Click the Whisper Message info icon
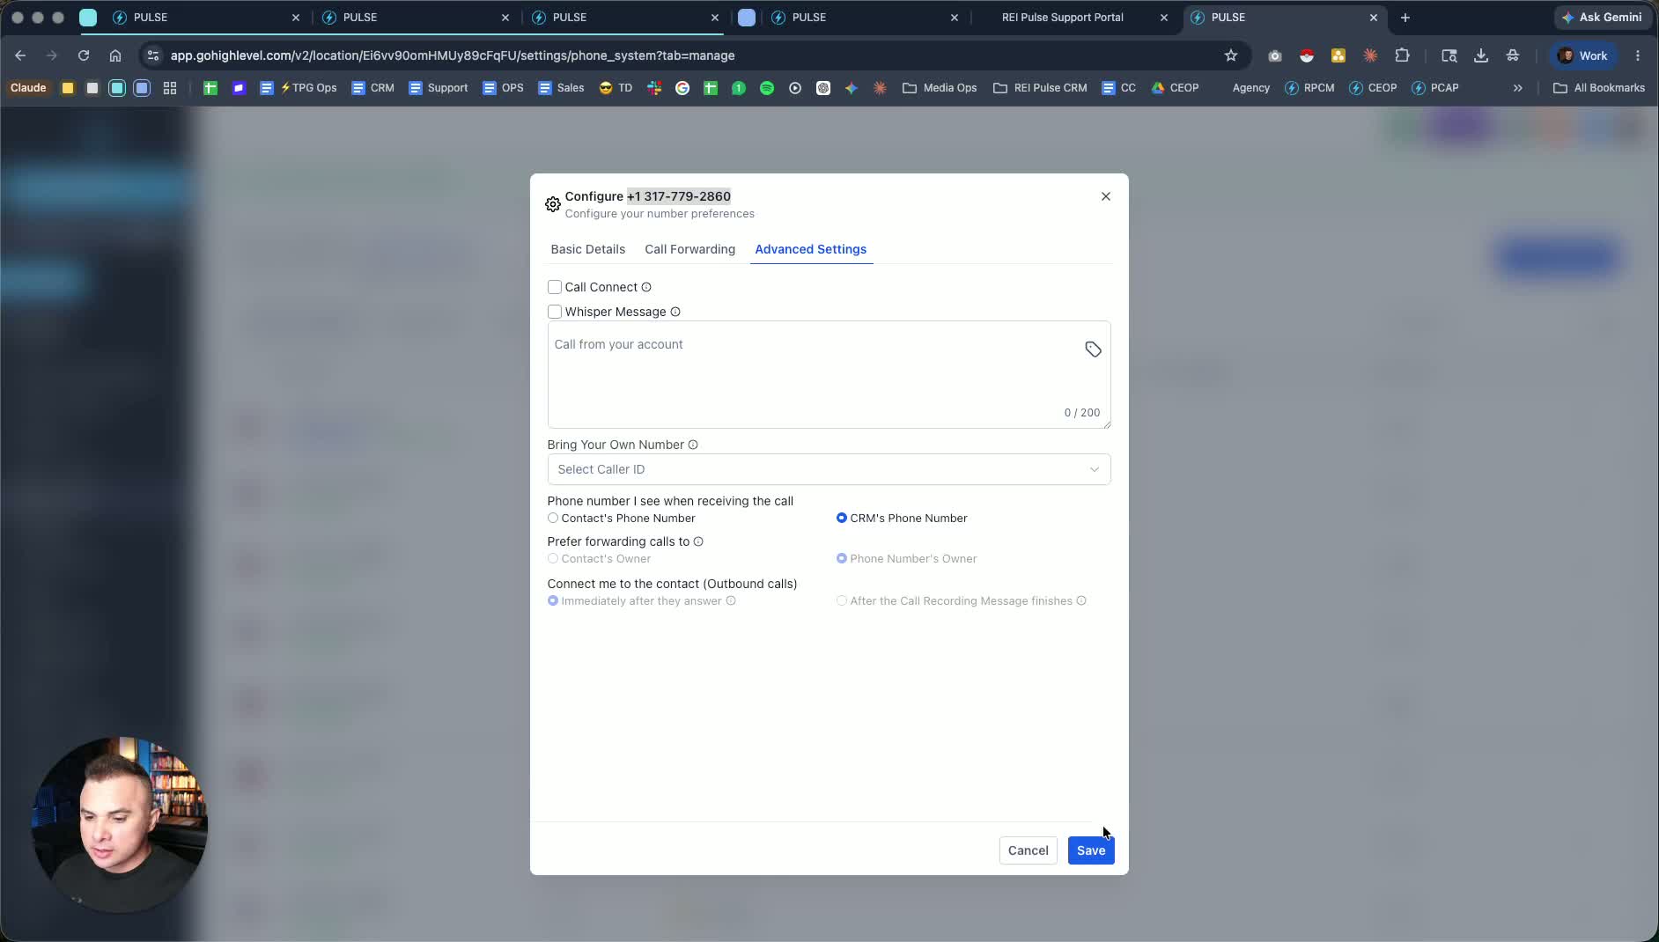Viewport: 1659px width, 942px height. tap(675, 312)
